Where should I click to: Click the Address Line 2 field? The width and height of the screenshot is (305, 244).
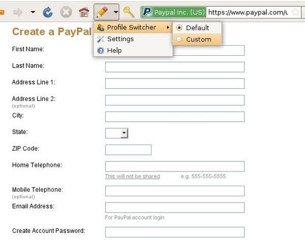(175, 100)
